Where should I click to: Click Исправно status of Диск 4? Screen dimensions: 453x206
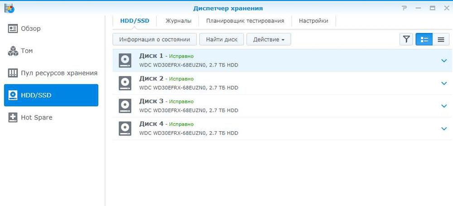coord(181,124)
